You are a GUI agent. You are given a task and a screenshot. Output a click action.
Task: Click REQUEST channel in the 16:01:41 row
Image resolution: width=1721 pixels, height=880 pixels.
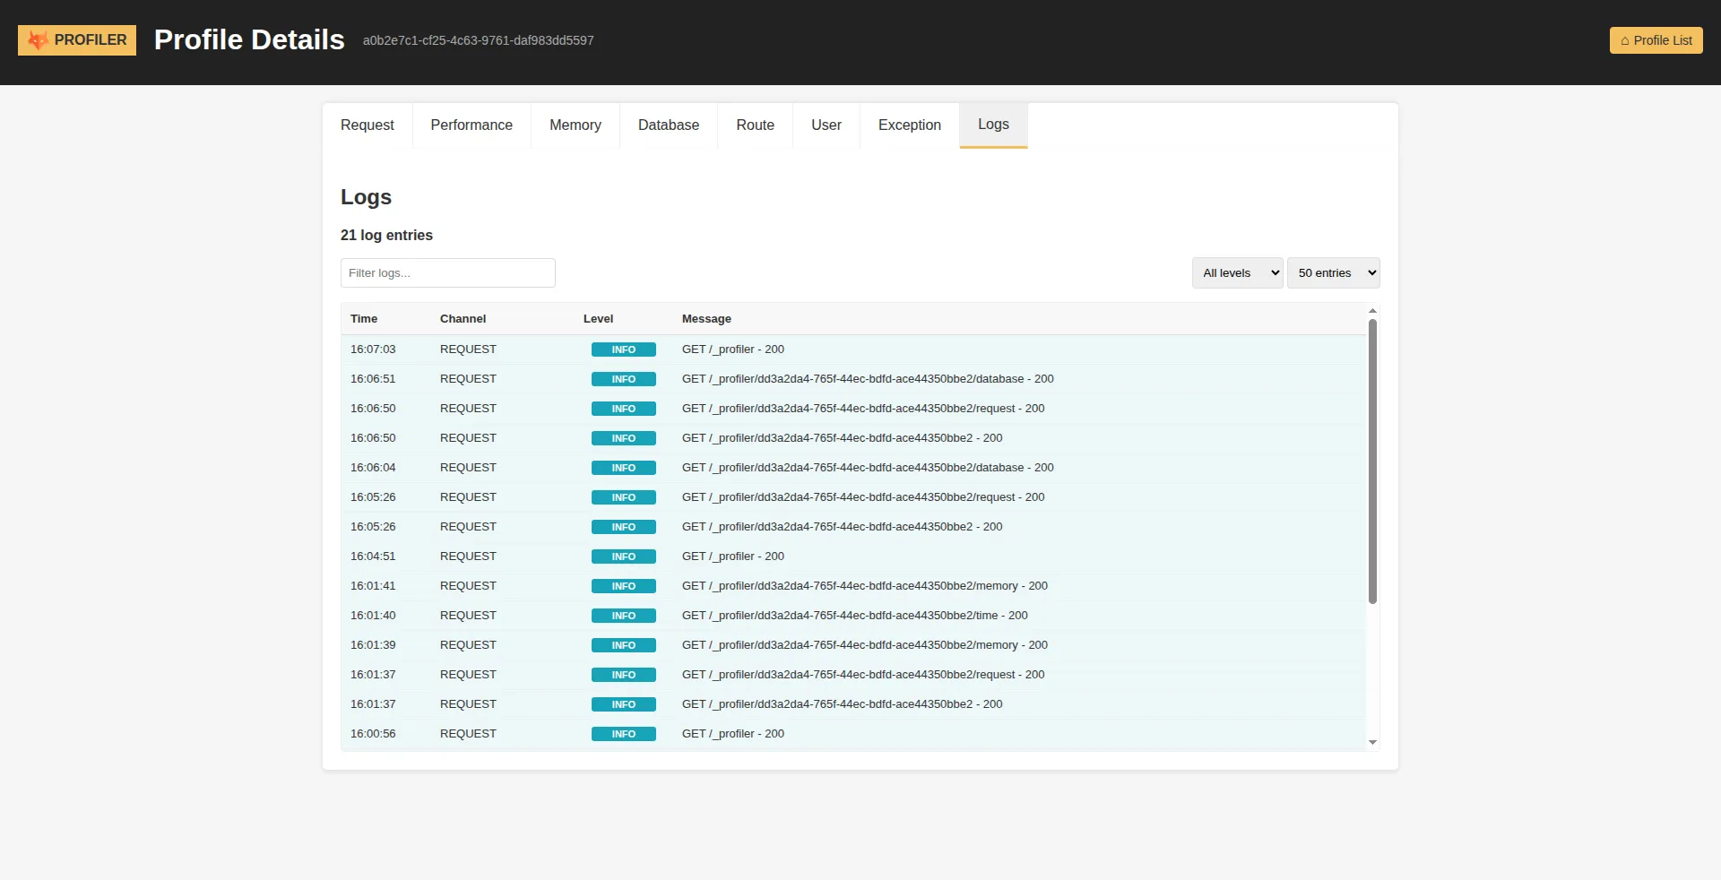coord(468,586)
